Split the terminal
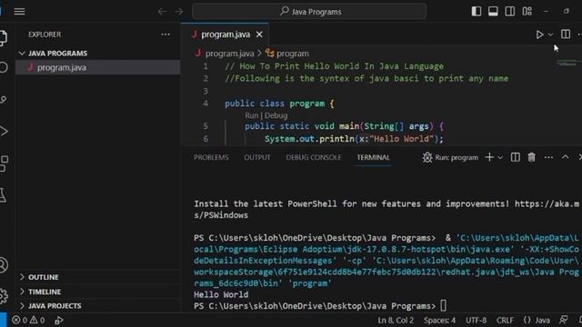 (x=516, y=157)
